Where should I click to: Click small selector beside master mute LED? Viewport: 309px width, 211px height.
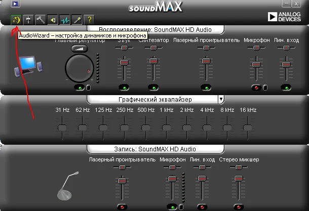coord(89,88)
